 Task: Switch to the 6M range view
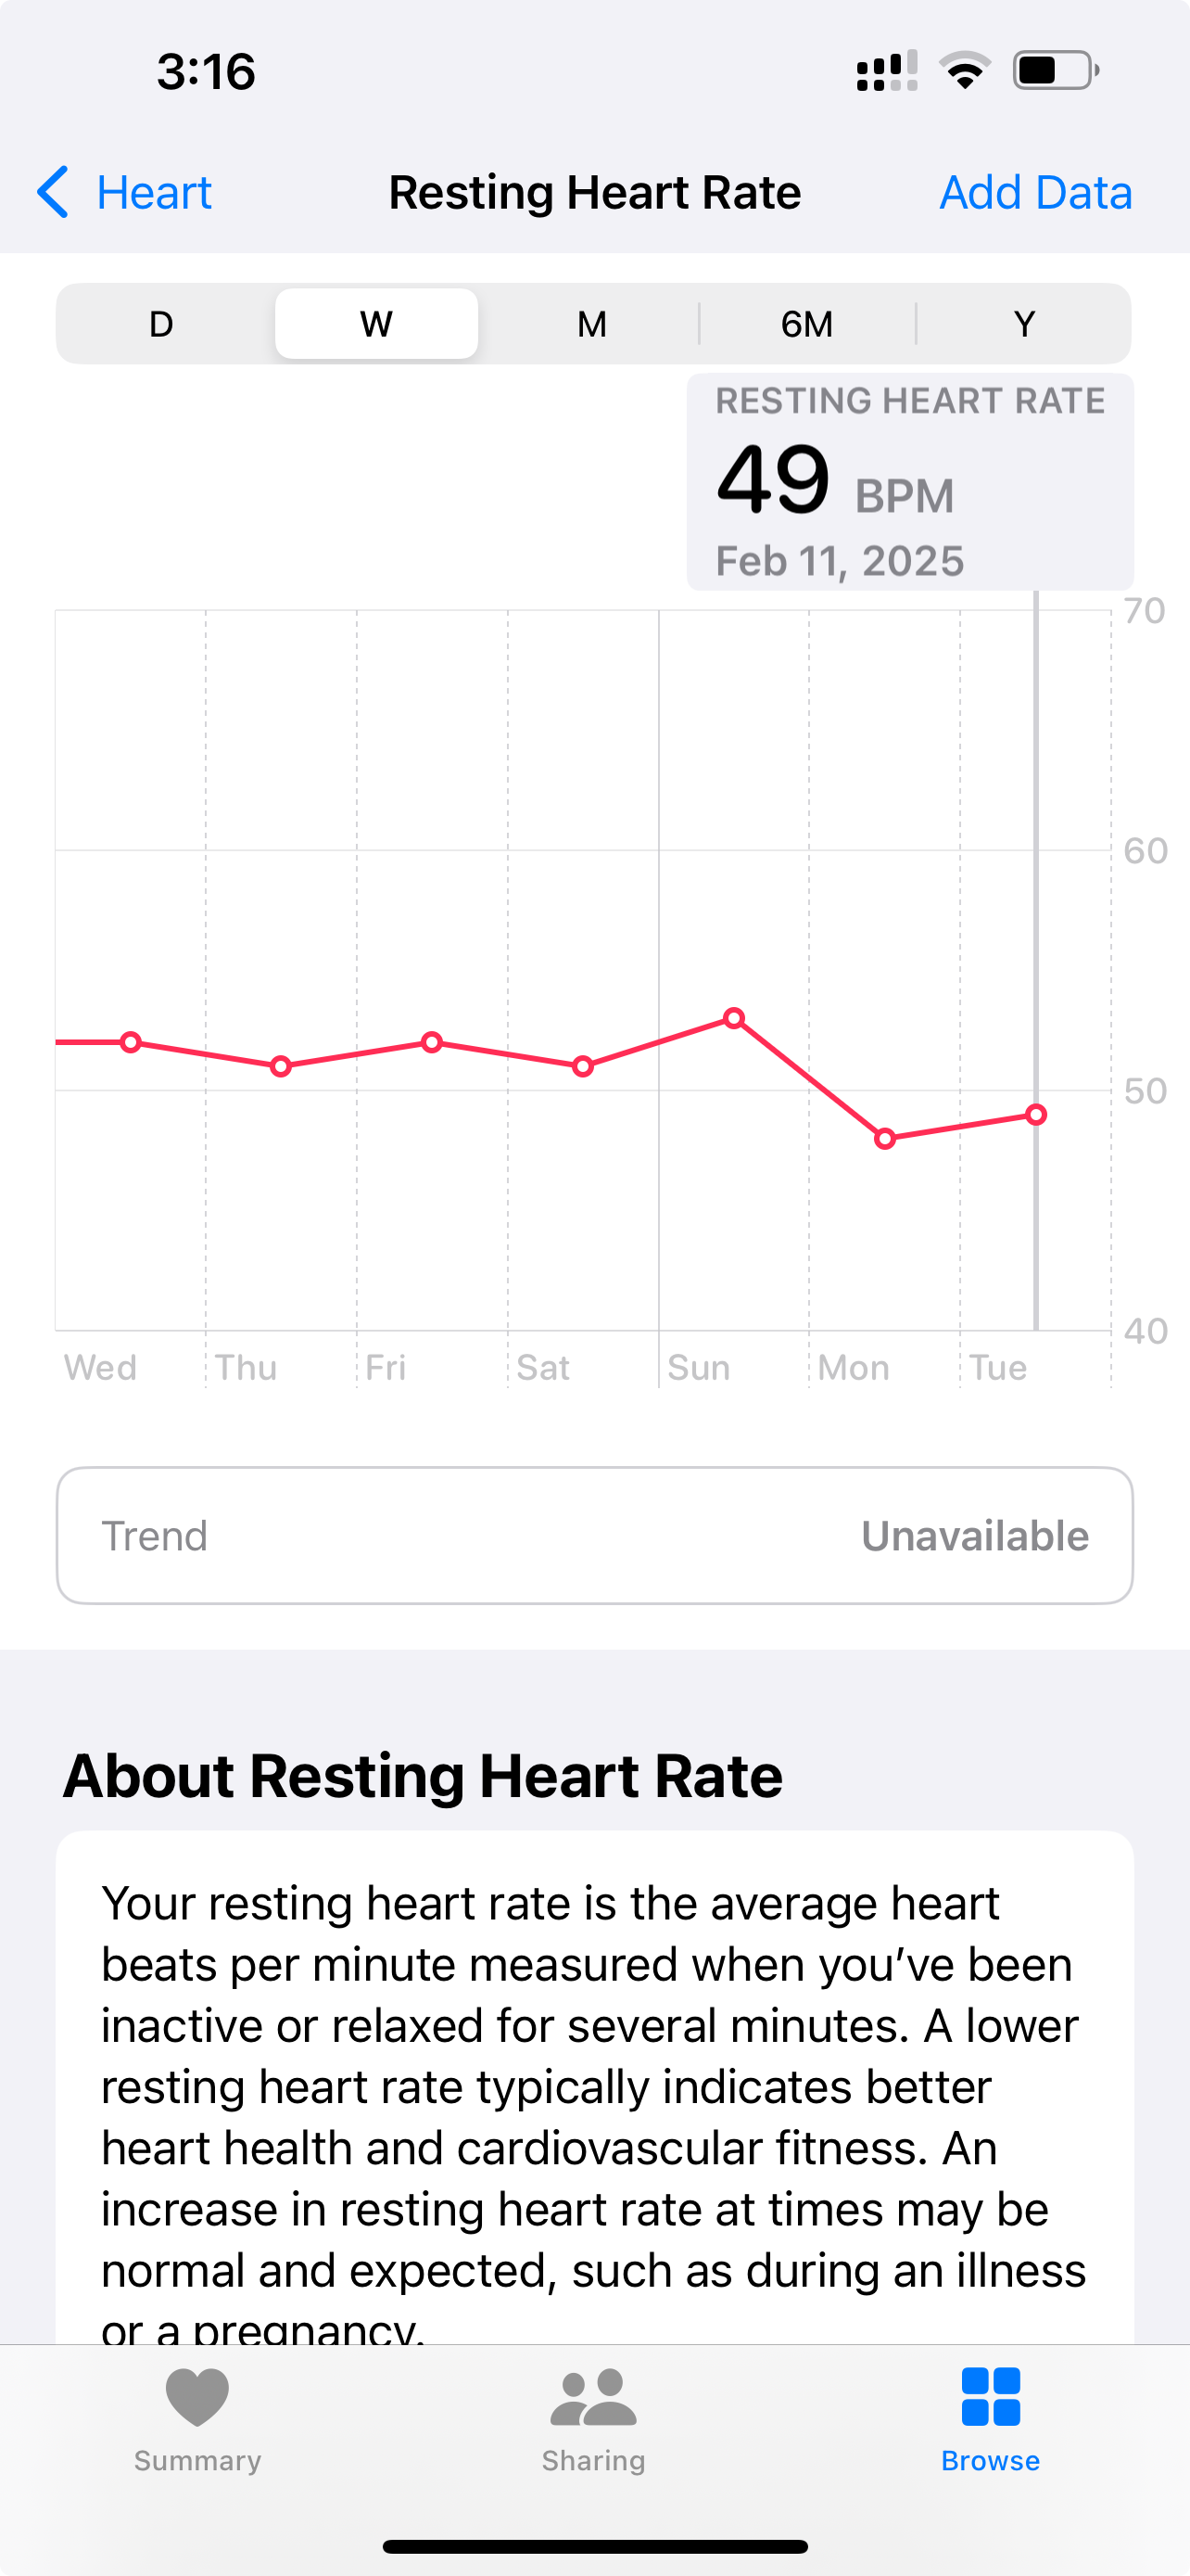(x=806, y=324)
